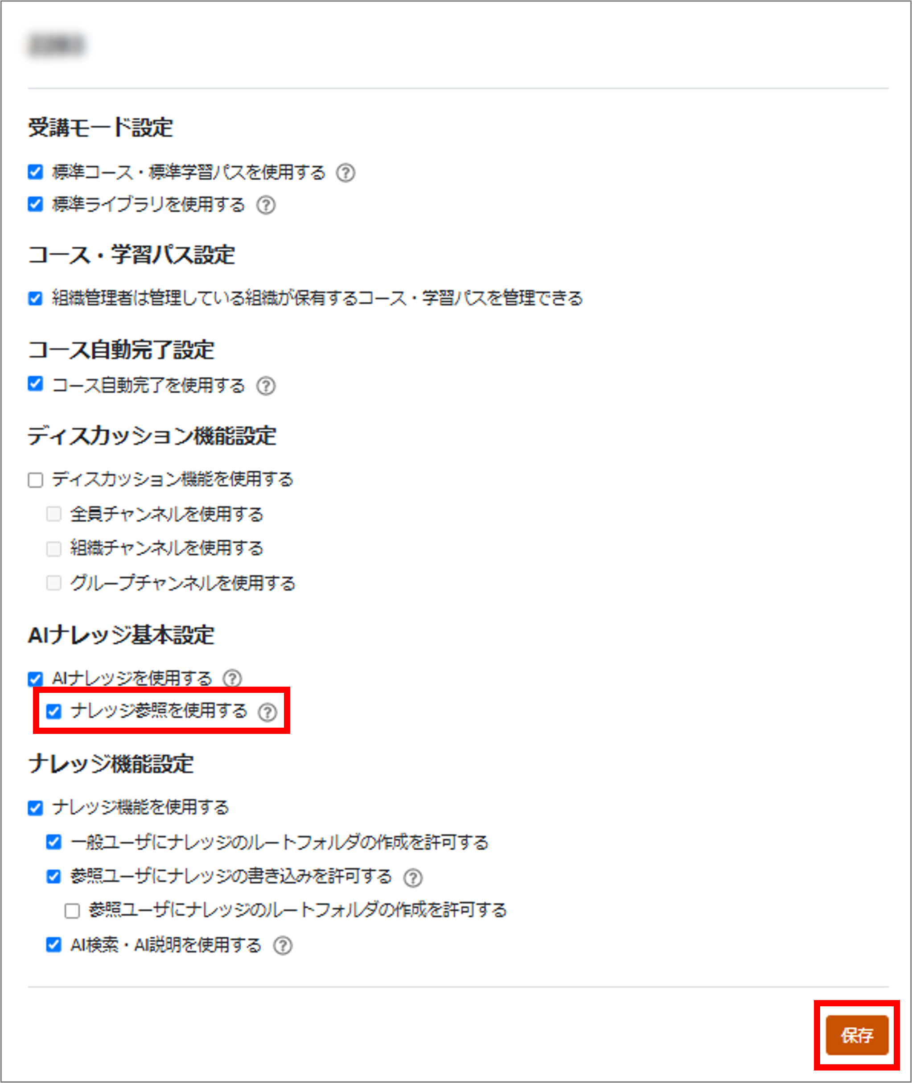Viewport: 912px width, 1083px height.
Task: Toggle 組織管理者 course management checkbox
Action: pyautogui.click(x=35, y=298)
